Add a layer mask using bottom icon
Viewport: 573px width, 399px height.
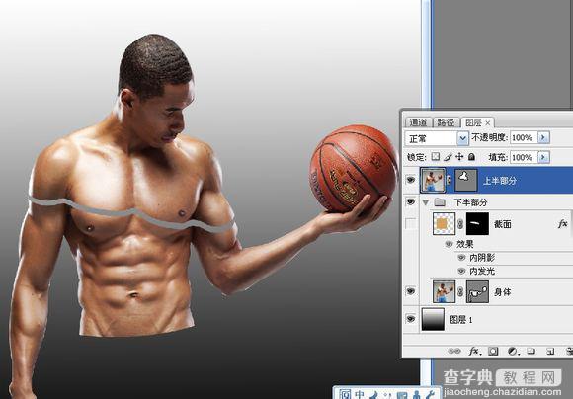pyautogui.click(x=493, y=352)
